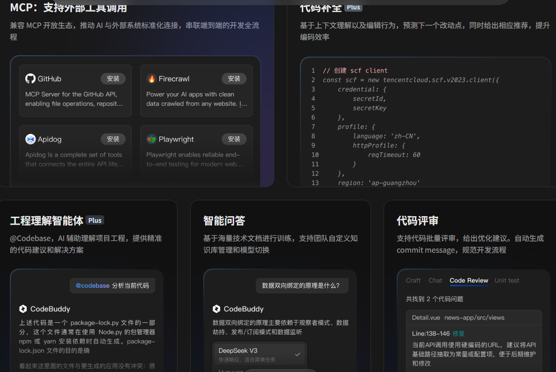This screenshot has width=556, height=372.
Task: Switch to the Chat tab
Action: [435, 280]
